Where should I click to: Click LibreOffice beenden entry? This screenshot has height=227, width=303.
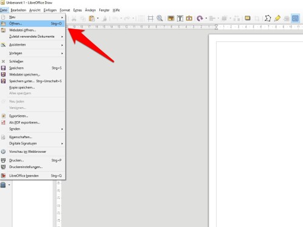pyautogui.click(x=32, y=176)
